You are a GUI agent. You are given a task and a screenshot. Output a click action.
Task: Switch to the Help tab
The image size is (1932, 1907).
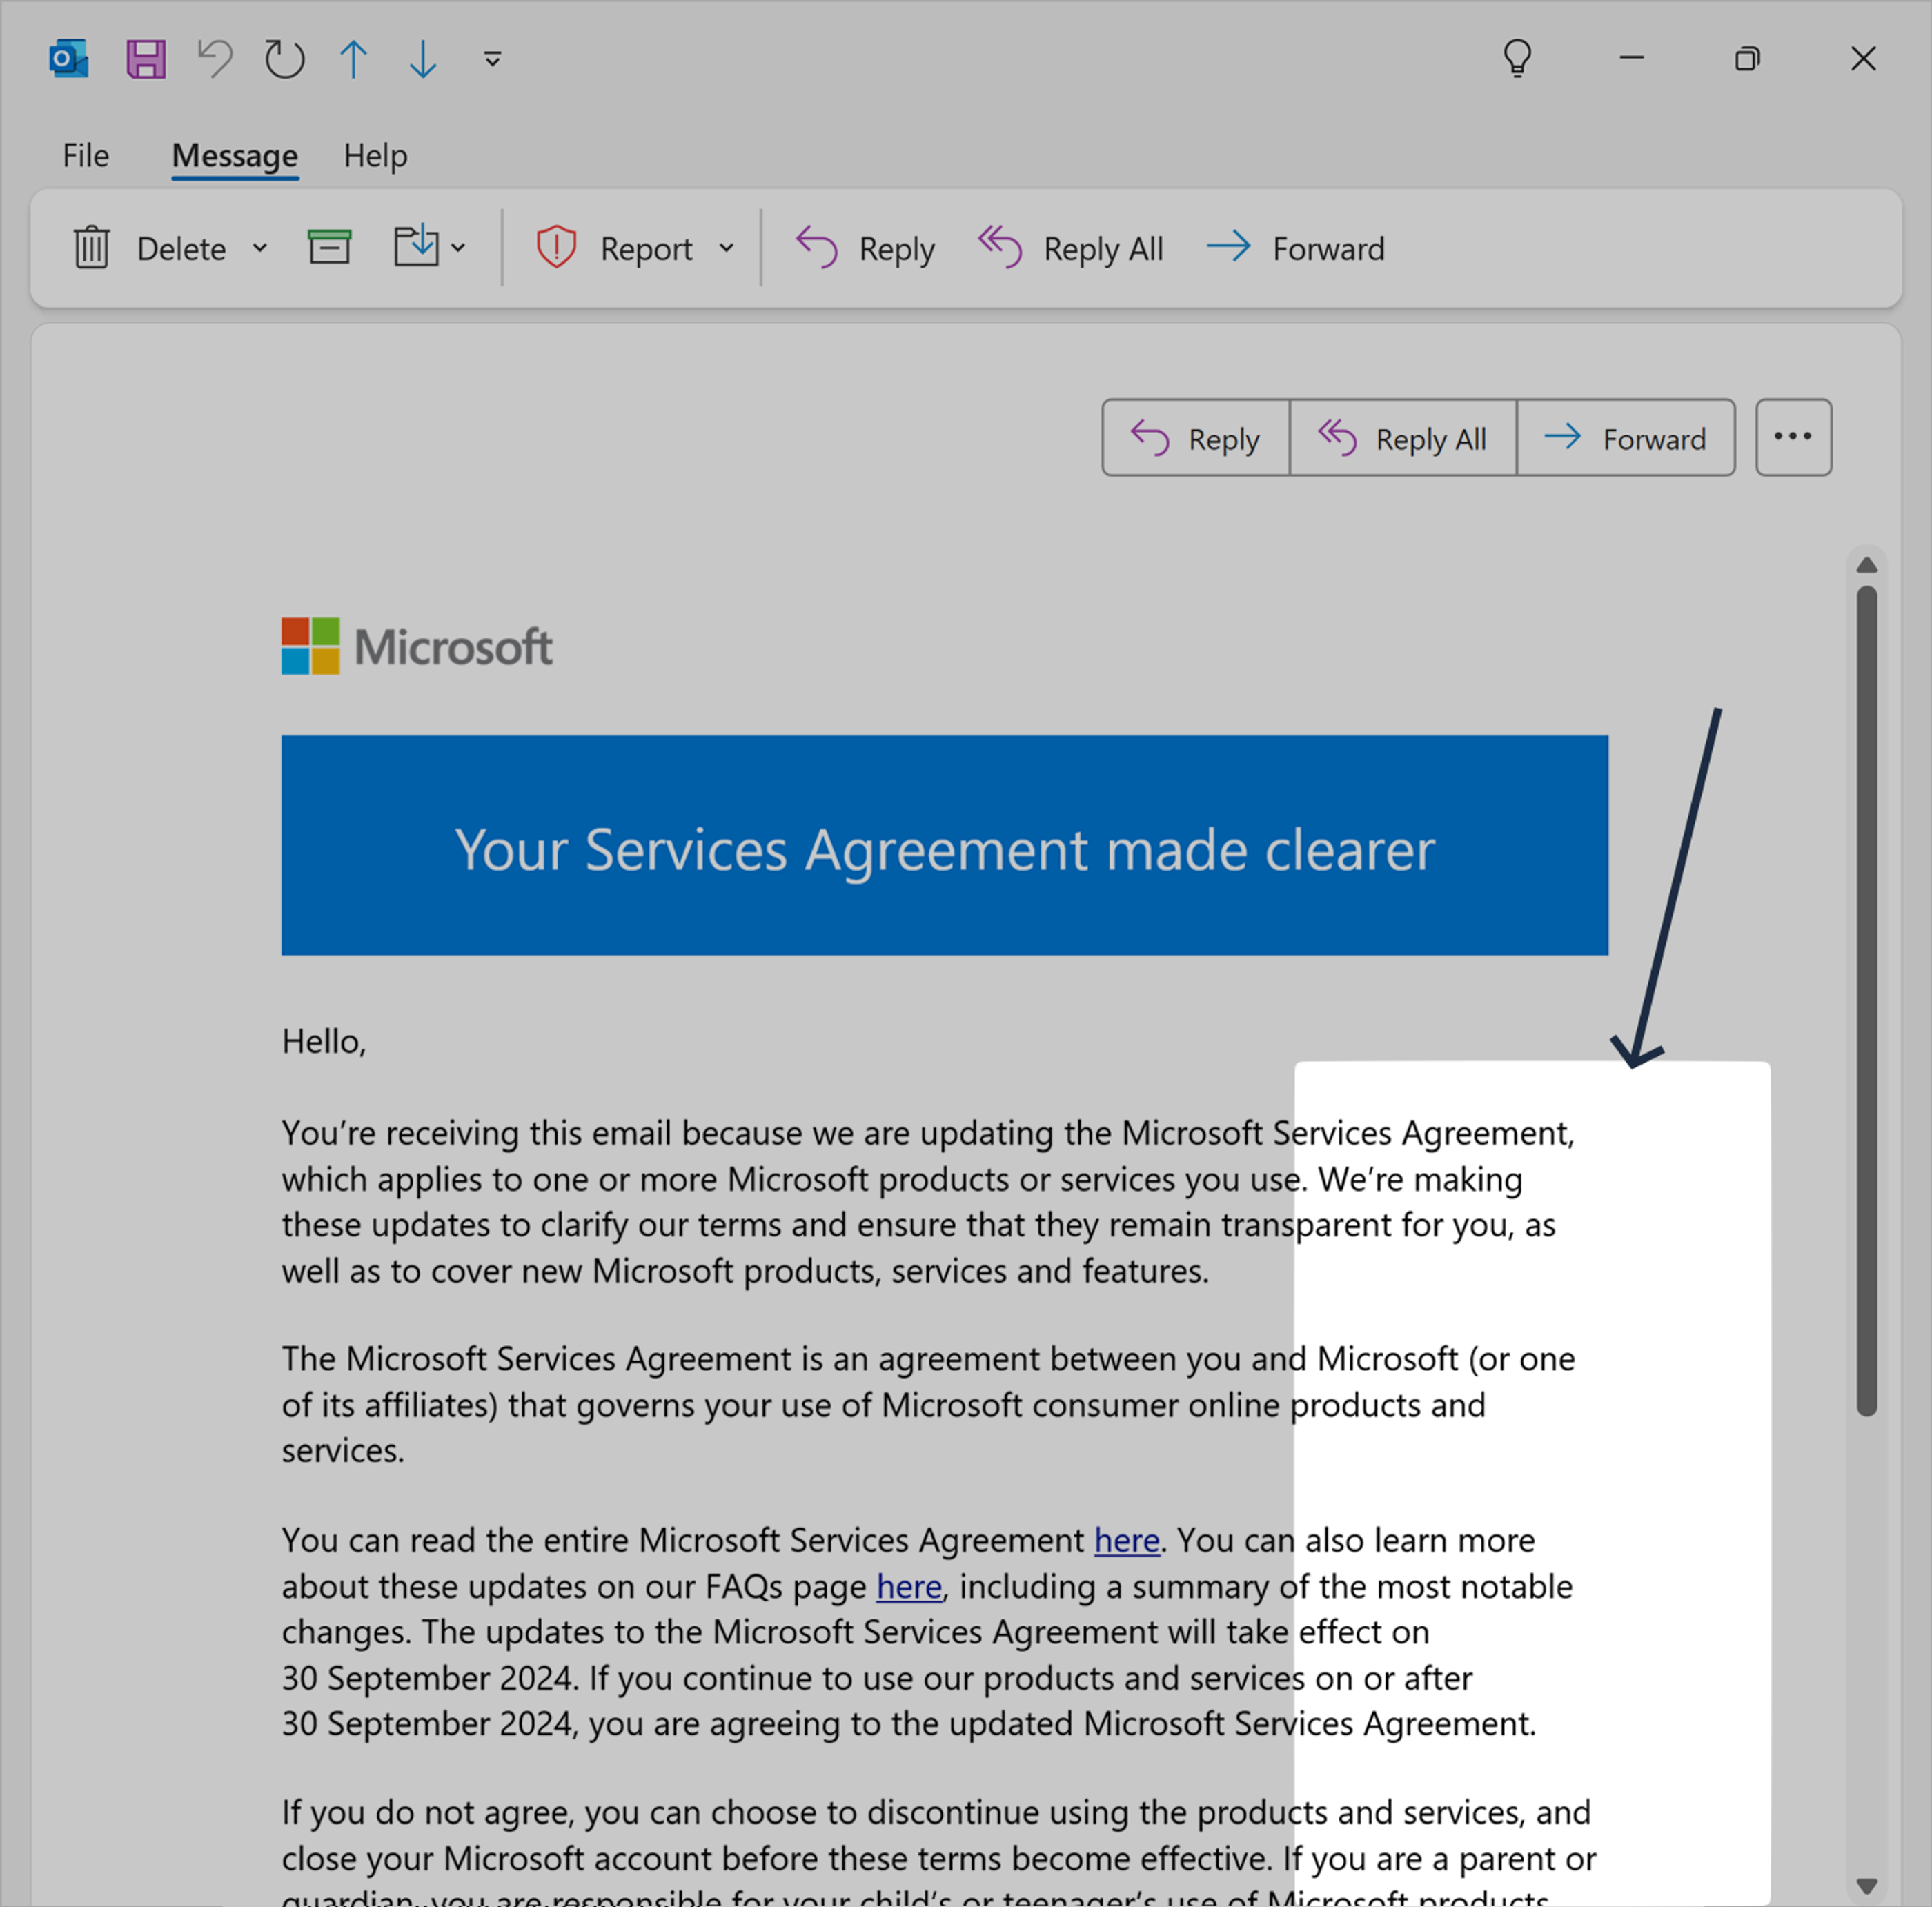tap(375, 156)
